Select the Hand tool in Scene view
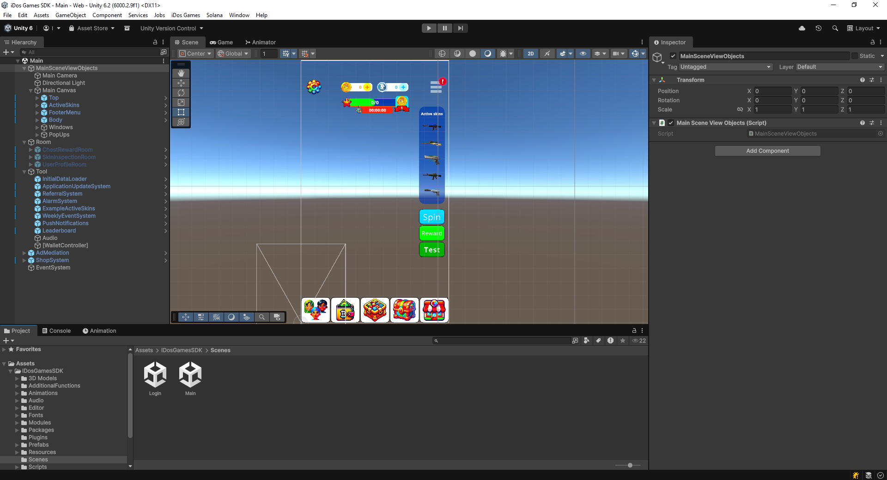The height and width of the screenshot is (480, 887). coord(181,73)
